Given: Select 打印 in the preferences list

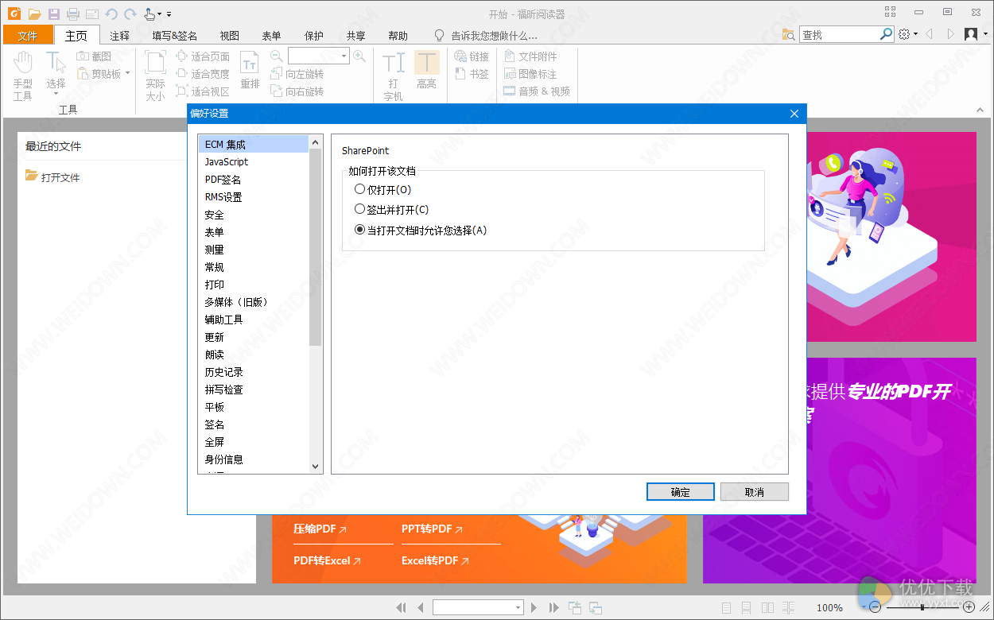Looking at the screenshot, I should tap(253, 284).
